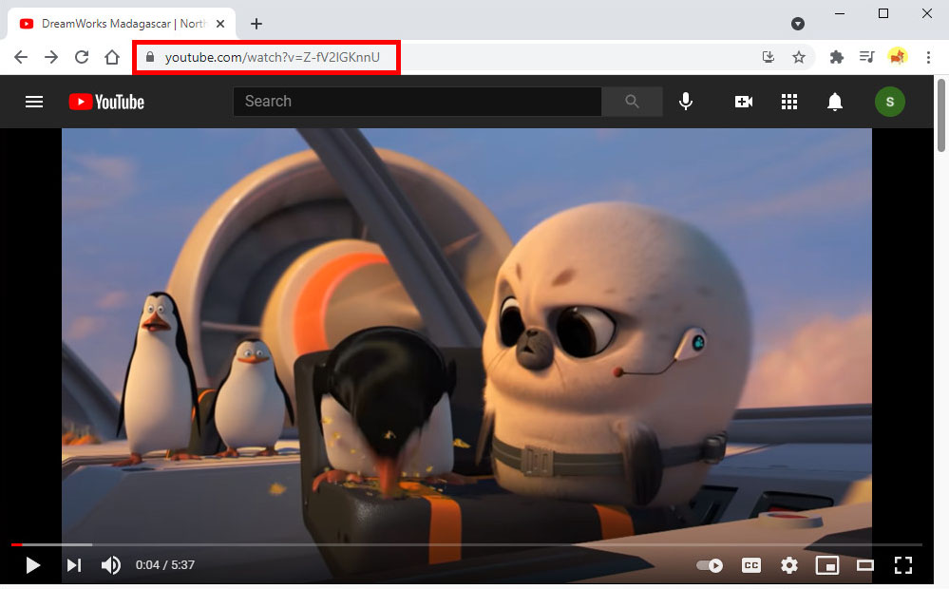Enable the miniplayer
The image size is (949, 589).
coord(826,565)
